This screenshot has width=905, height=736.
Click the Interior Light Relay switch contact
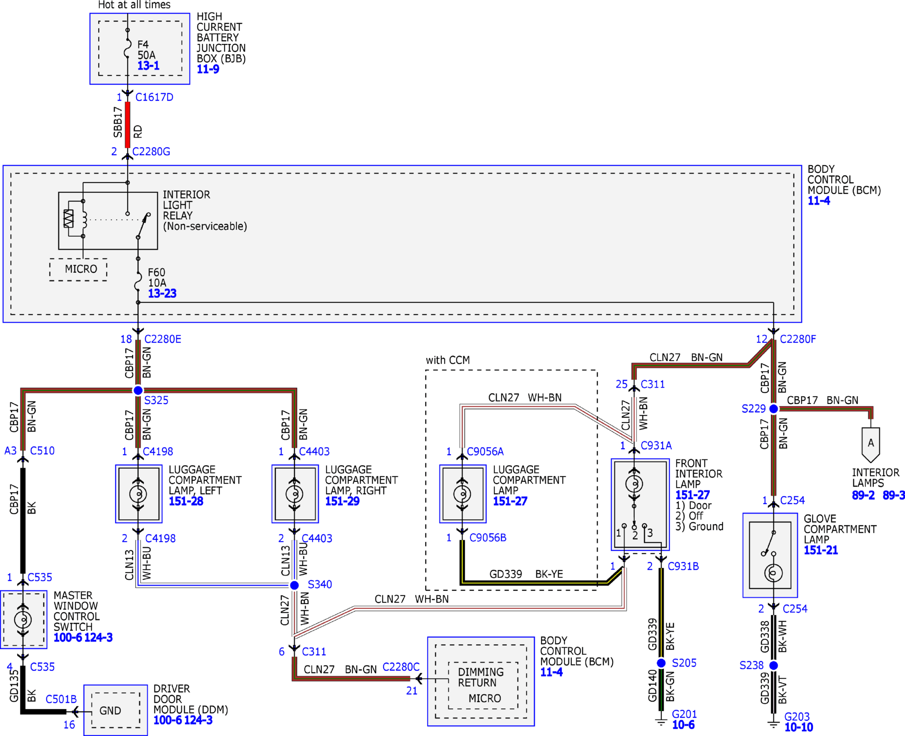click(143, 226)
